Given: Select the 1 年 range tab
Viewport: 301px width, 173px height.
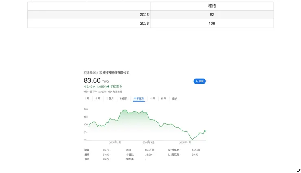Looking at the screenshot, I should (x=153, y=99).
